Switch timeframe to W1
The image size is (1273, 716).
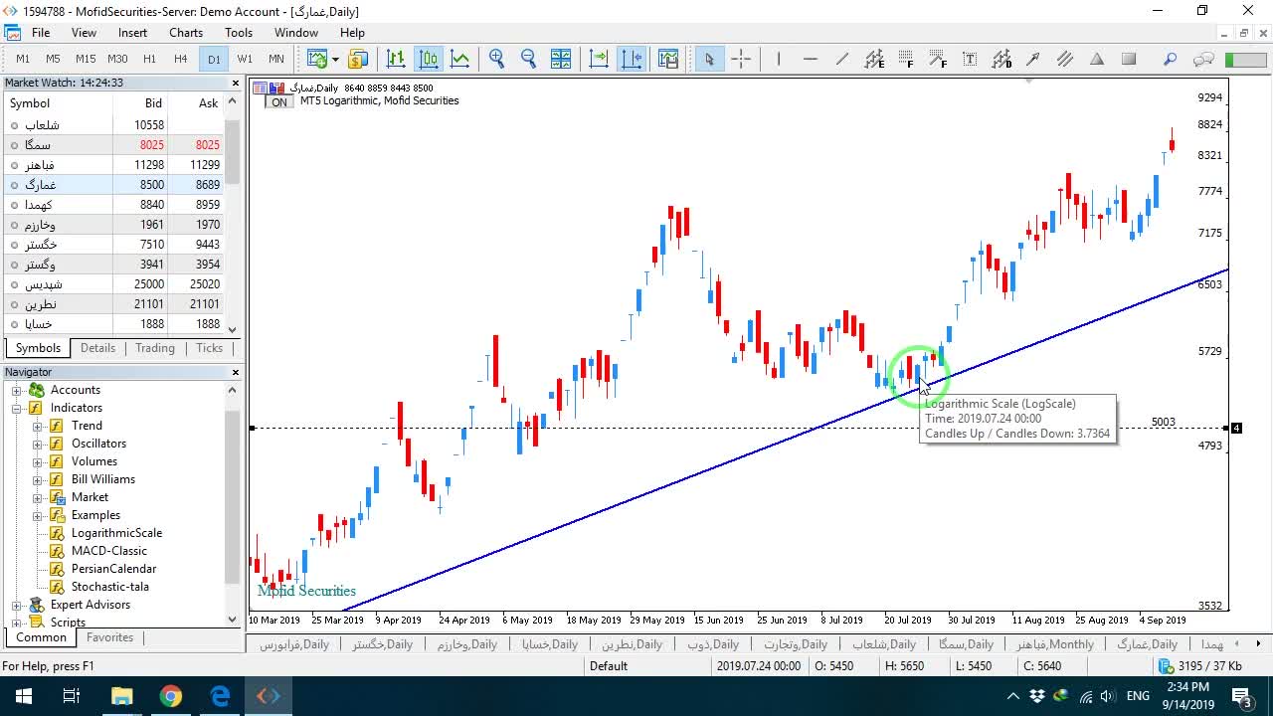coord(245,59)
